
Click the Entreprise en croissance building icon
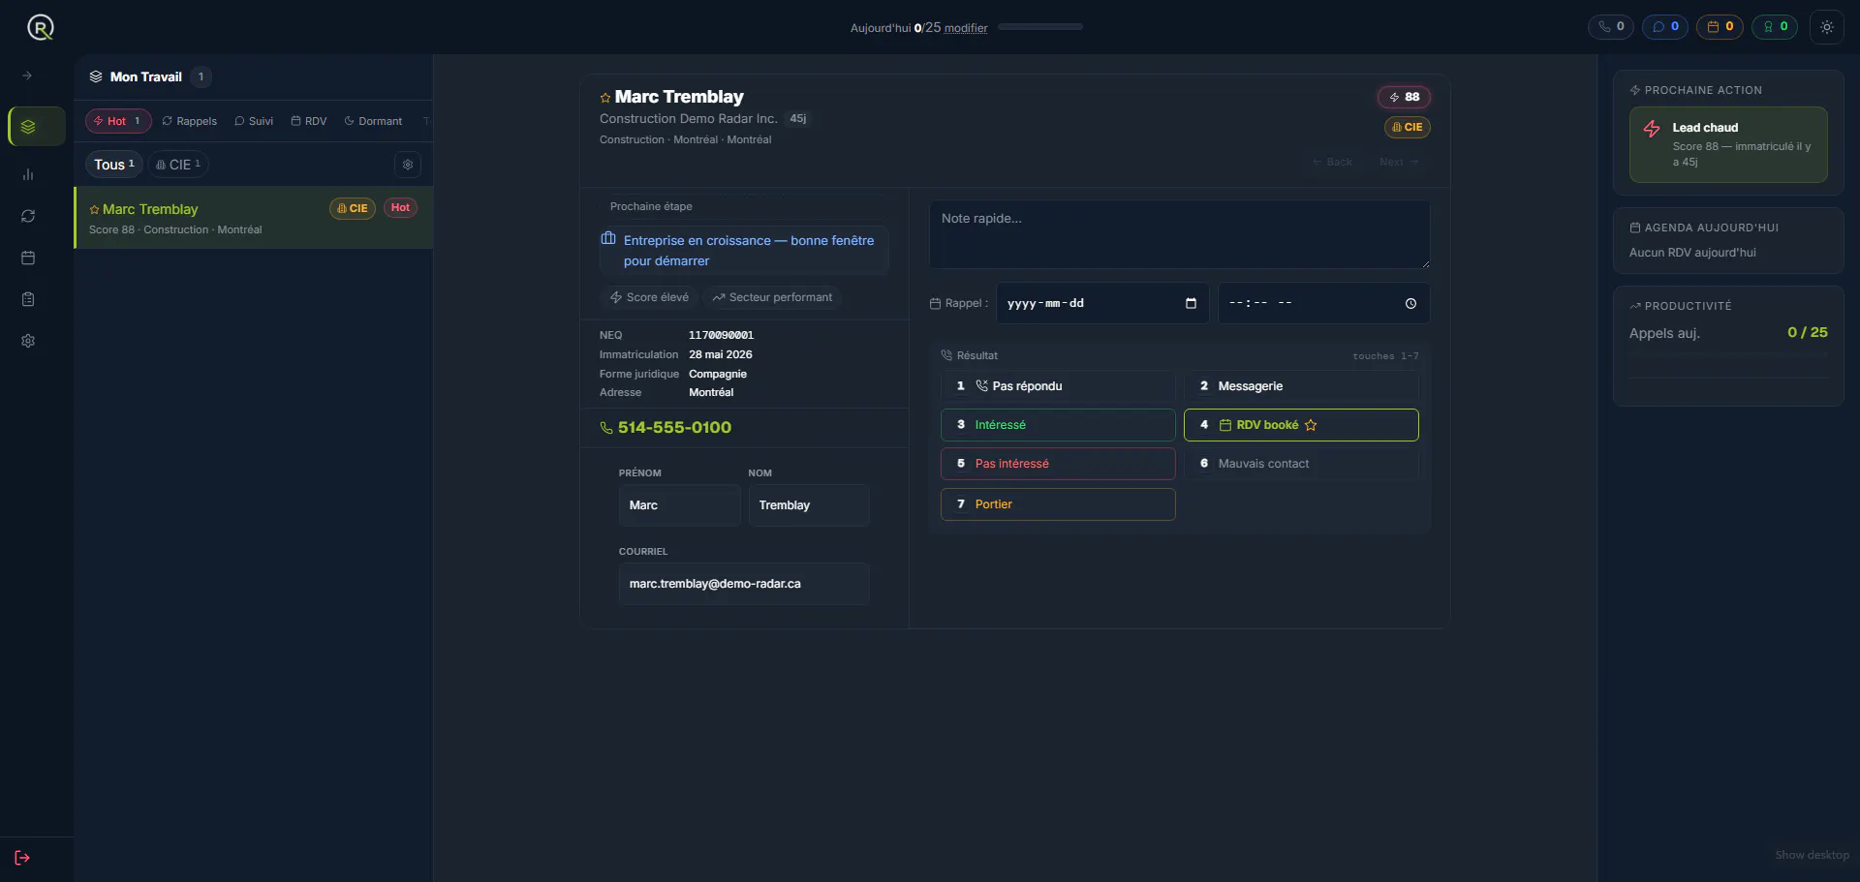coord(608,238)
